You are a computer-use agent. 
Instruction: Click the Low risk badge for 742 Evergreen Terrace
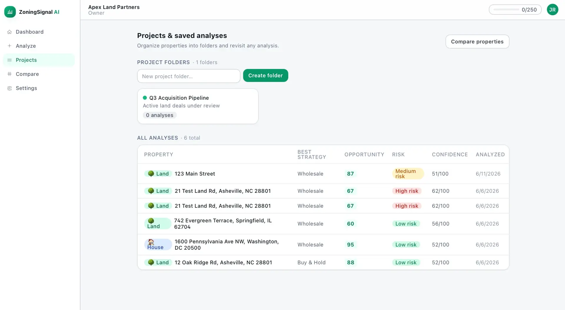(x=406, y=224)
